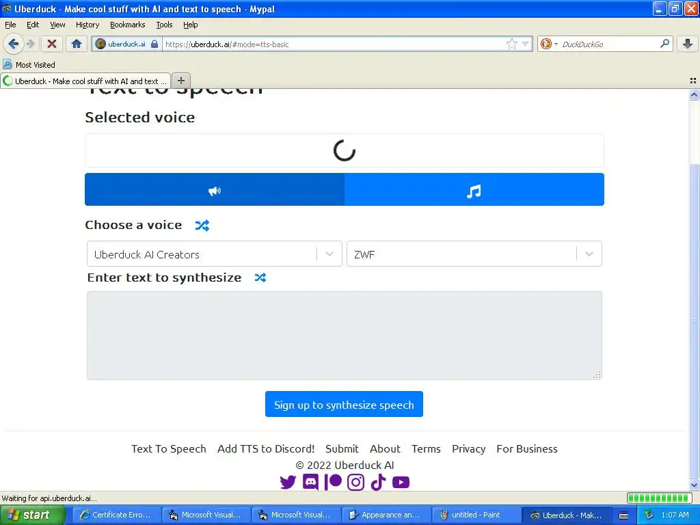Open the Bookmarks menu

(x=127, y=25)
